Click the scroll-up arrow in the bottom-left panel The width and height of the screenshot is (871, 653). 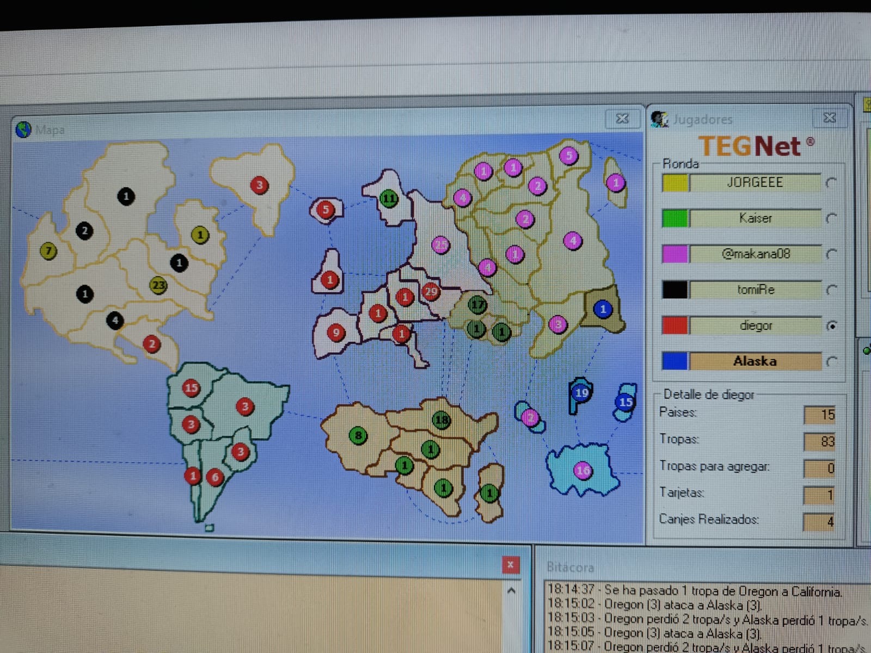[511, 590]
